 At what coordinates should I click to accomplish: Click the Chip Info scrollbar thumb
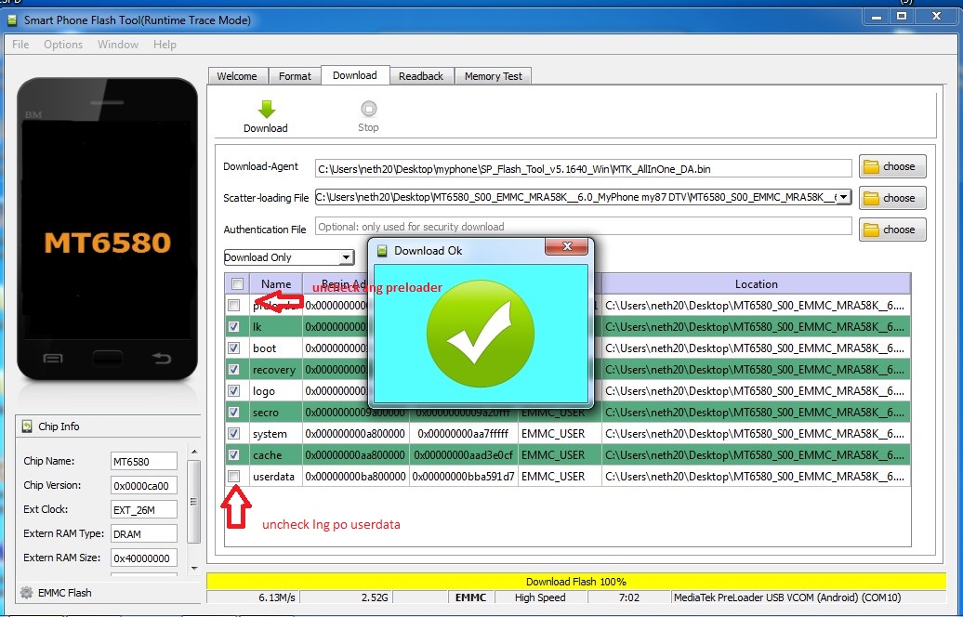point(194,502)
